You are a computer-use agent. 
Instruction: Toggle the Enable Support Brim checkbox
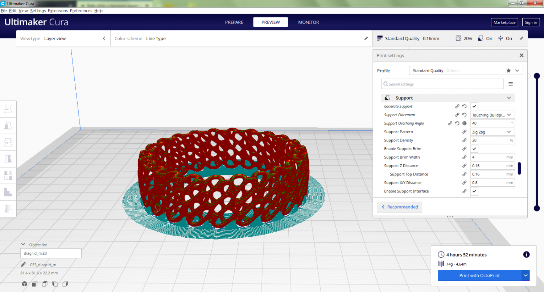point(474,149)
